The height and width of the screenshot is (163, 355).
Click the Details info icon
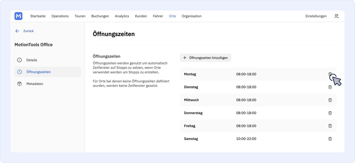[19, 60]
